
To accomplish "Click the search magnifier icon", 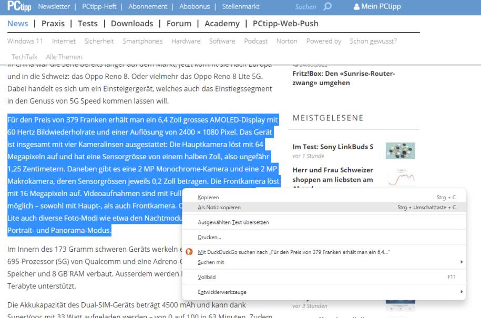I will (x=328, y=6).
